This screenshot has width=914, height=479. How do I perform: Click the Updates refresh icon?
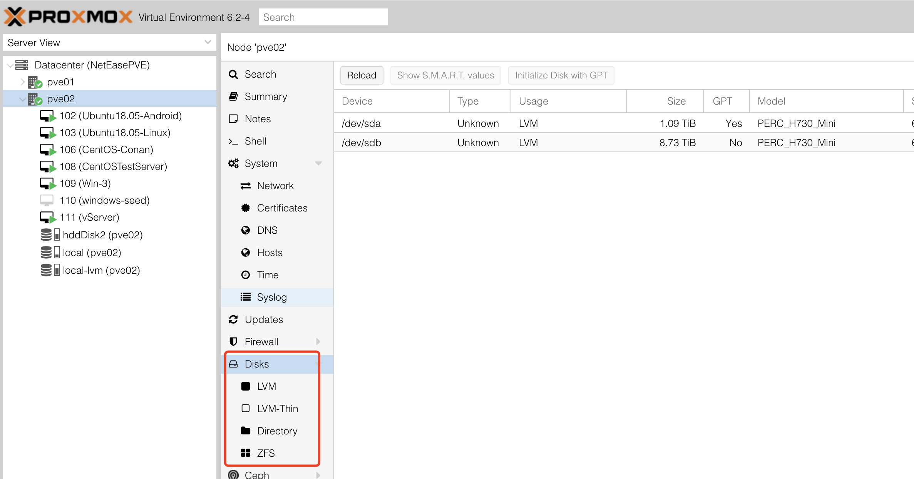pos(233,319)
